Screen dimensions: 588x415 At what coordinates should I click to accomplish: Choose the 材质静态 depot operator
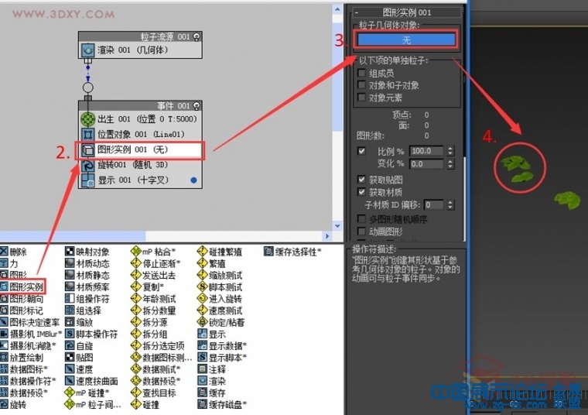(x=87, y=275)
